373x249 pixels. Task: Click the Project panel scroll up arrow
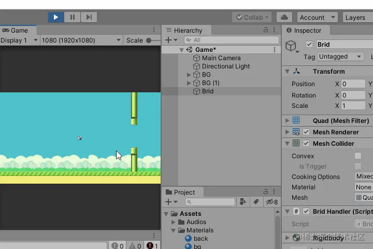[277, 212]
